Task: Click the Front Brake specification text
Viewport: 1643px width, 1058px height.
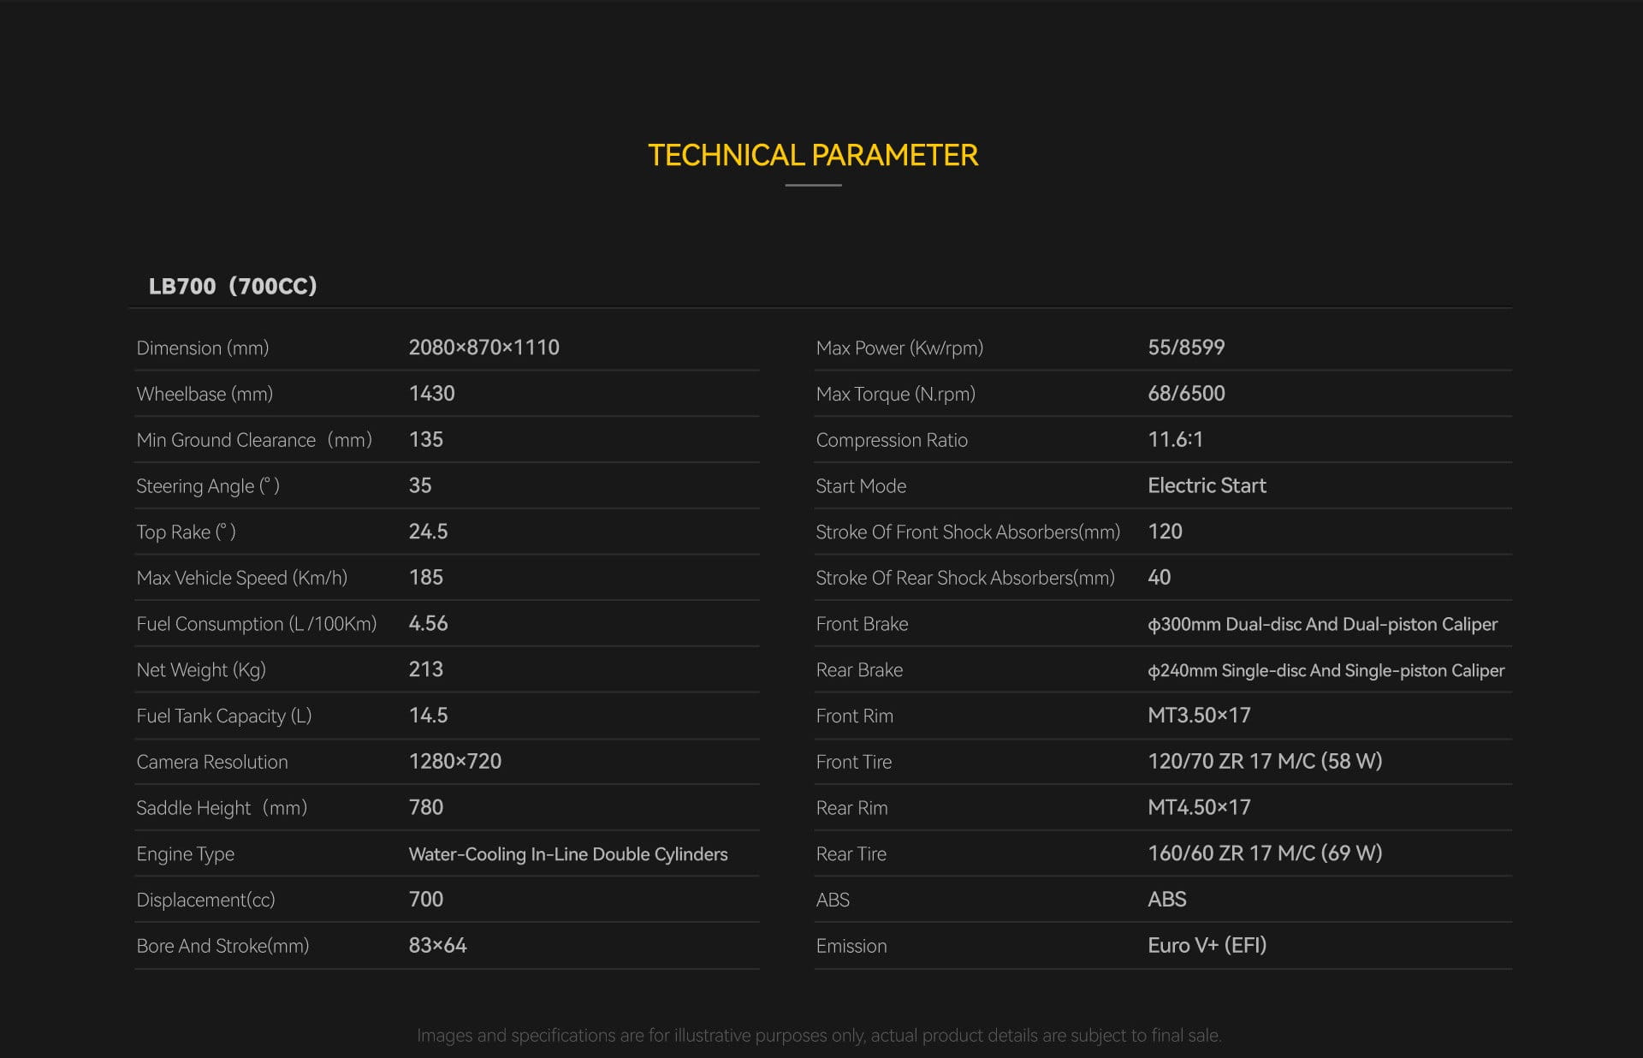Action: [1322, 624]
